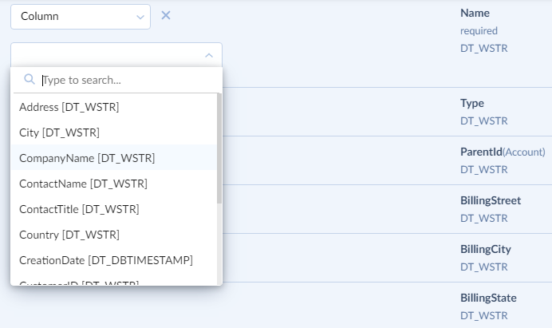
Task: Select Country [DT_WSTR] option
Action: 69,235
